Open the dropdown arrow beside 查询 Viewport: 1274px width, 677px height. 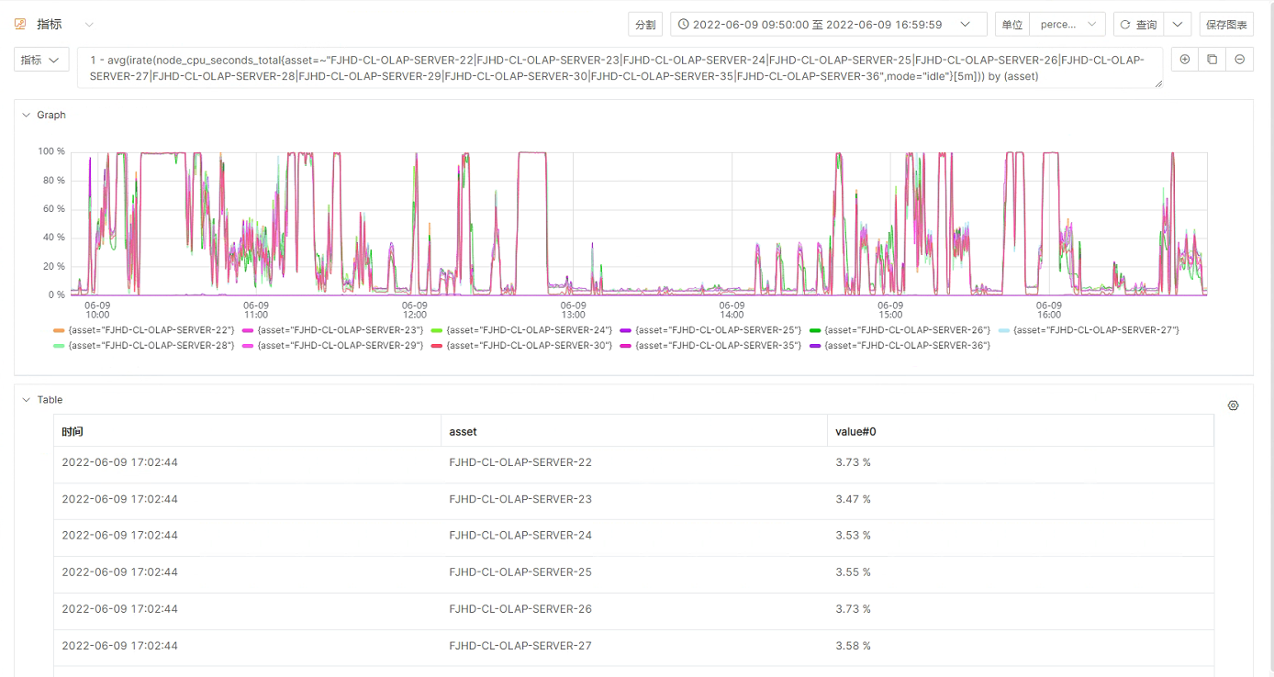tap(1178, 25)
